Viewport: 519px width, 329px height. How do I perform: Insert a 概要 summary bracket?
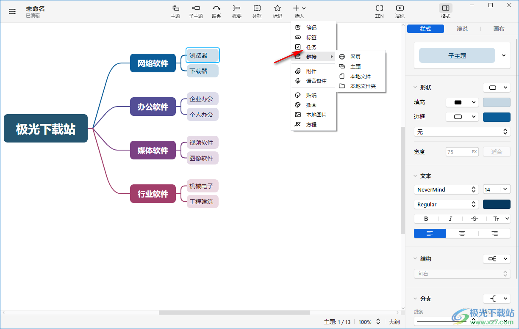(x=237, y=11)
